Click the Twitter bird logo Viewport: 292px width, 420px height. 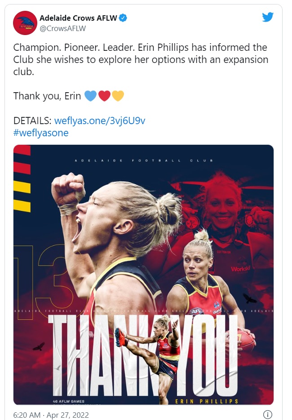(x=267, y=17)
